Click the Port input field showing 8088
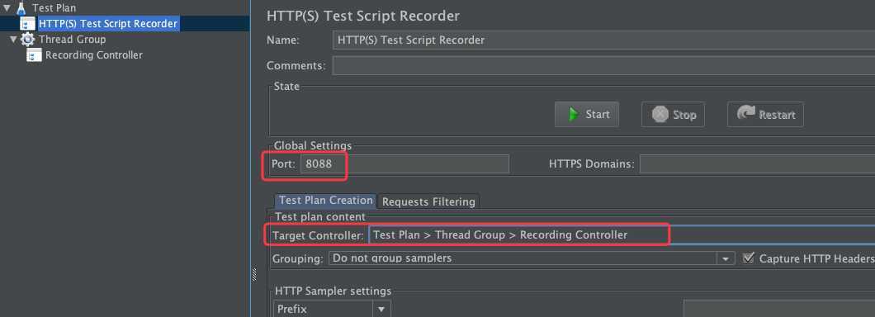This screenshot has height=317, width=875. (404, 164)
